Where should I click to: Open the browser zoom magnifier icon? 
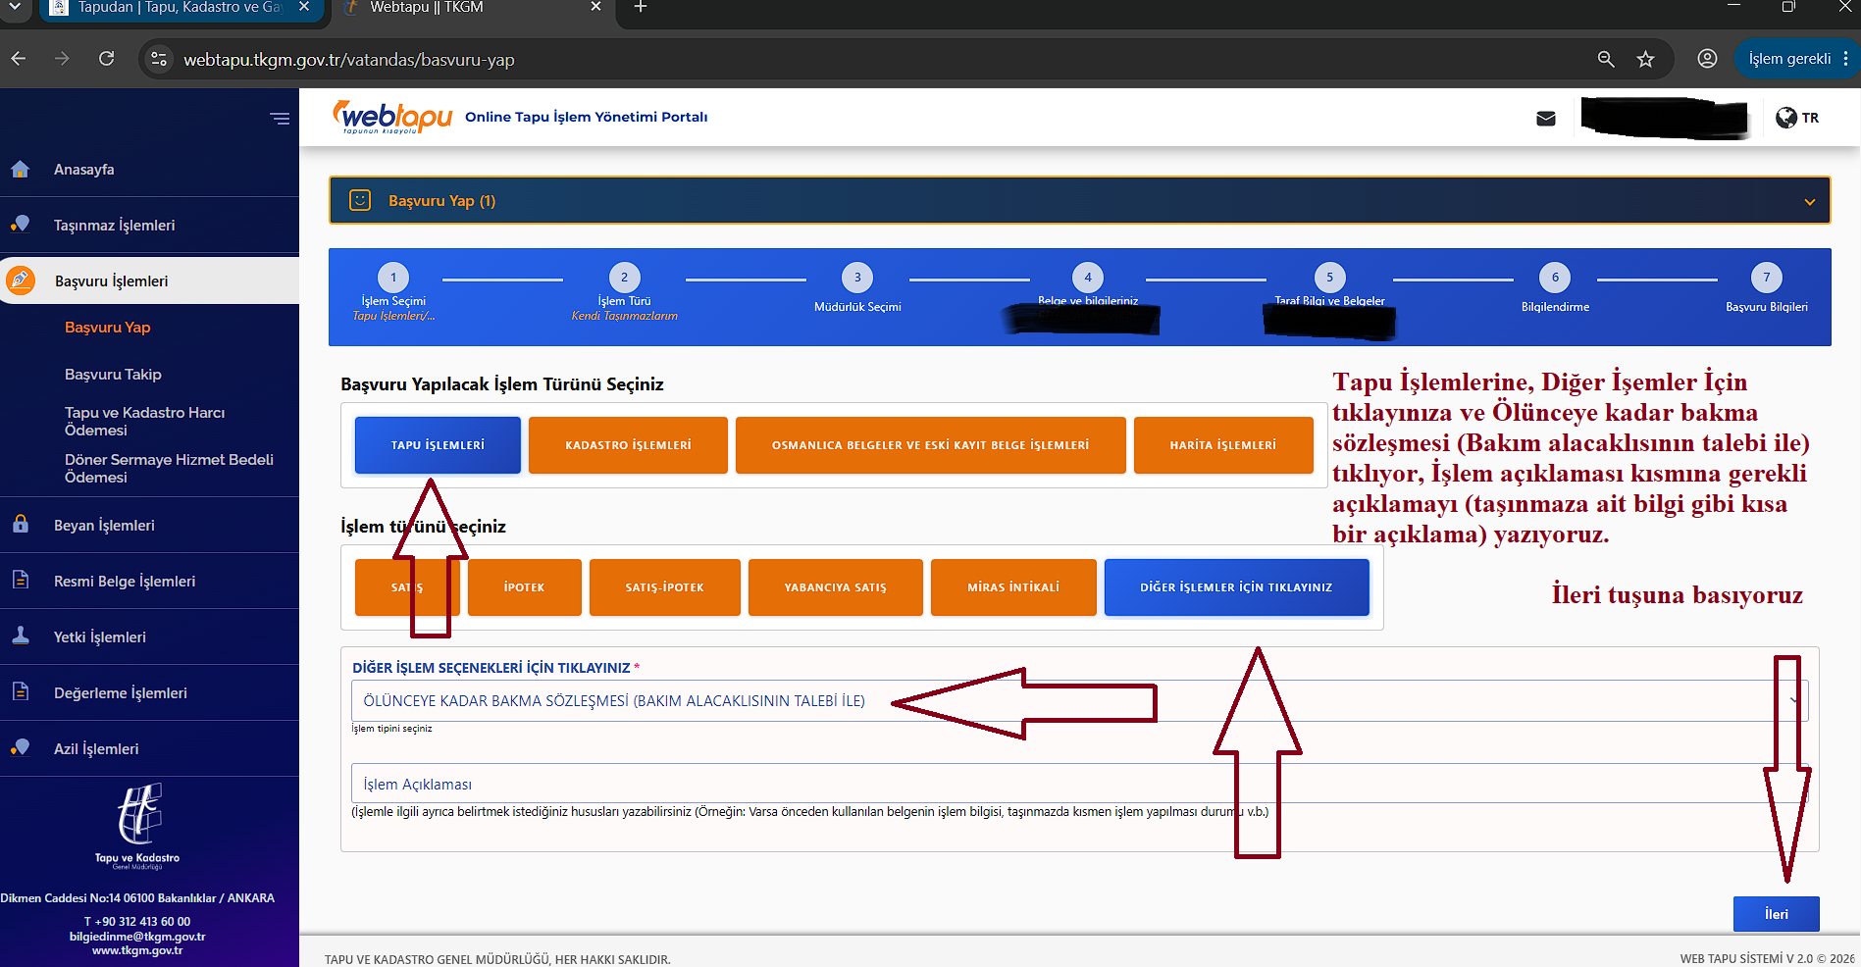coord(1606,59)
